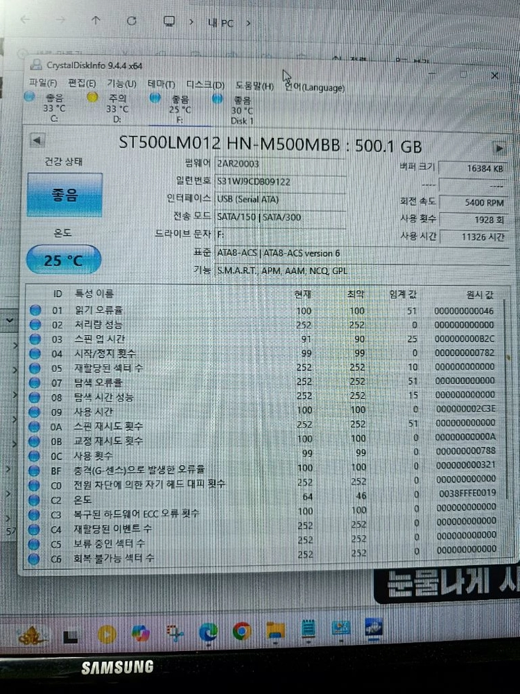Select the C6 회복 불가능 섹터 수 row

[263, 556]
